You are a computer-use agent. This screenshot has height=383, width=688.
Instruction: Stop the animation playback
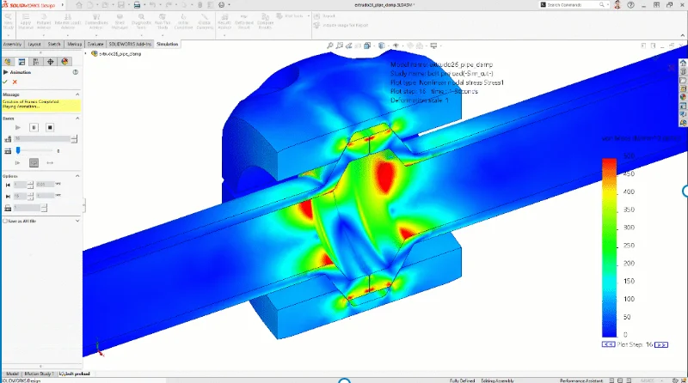tap(50, 127)
